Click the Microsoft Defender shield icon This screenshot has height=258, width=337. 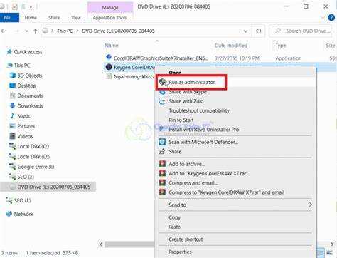(x=162, y=142)
